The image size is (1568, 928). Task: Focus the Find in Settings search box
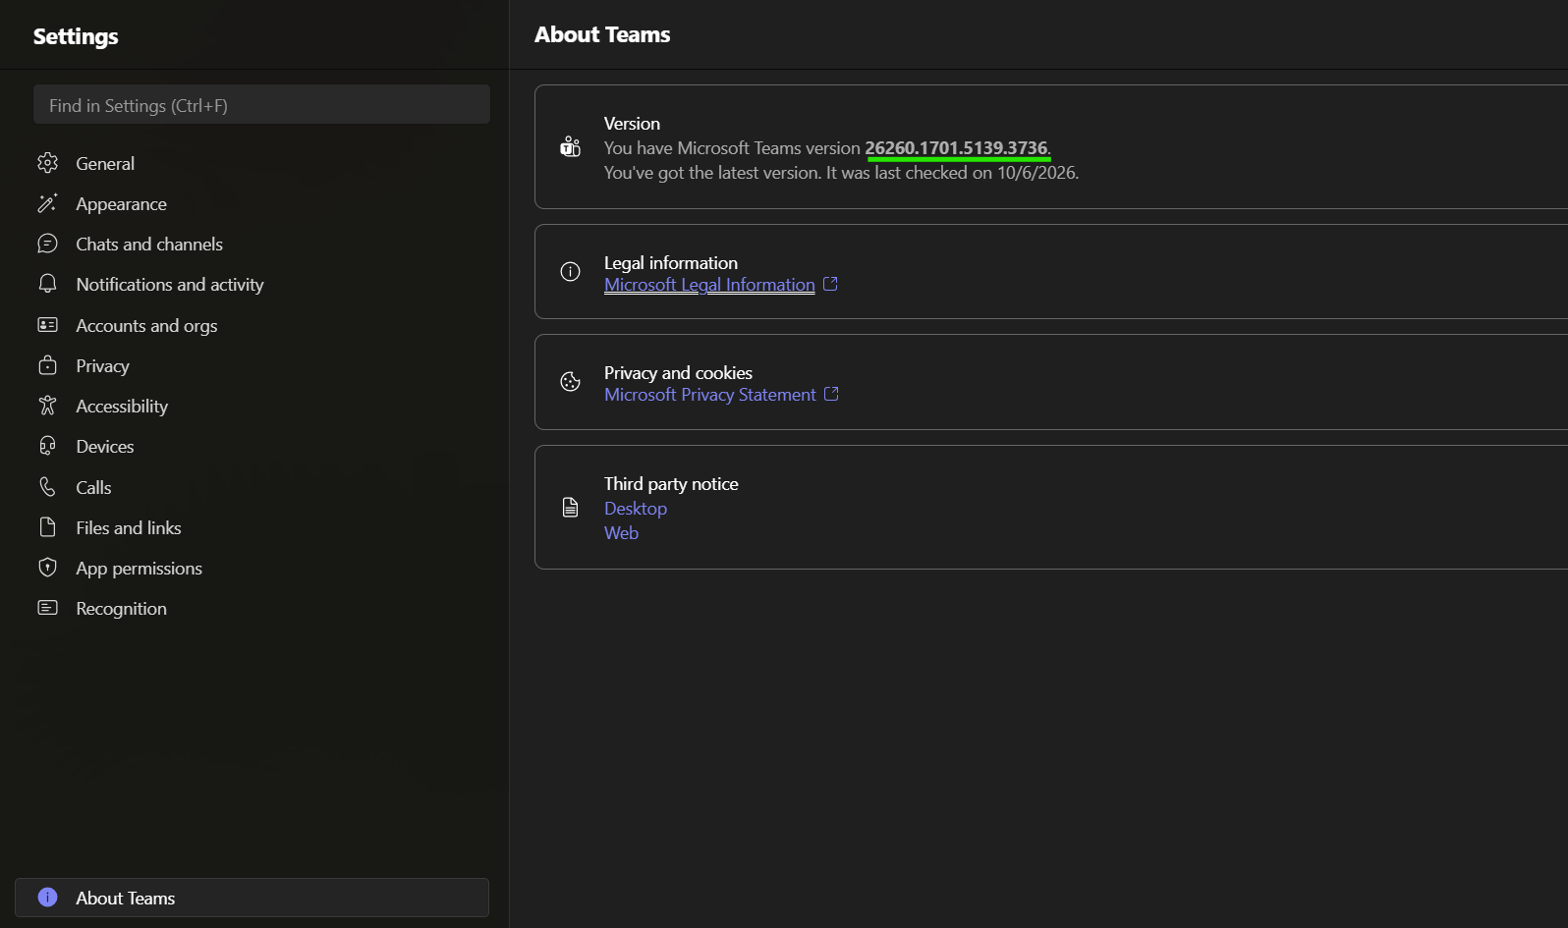pyautogui.click(x=261, y=104)
